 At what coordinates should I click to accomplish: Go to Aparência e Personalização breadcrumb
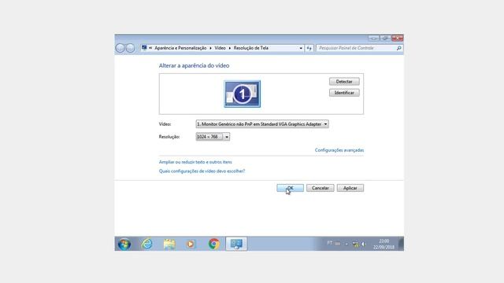click(180, 48)
